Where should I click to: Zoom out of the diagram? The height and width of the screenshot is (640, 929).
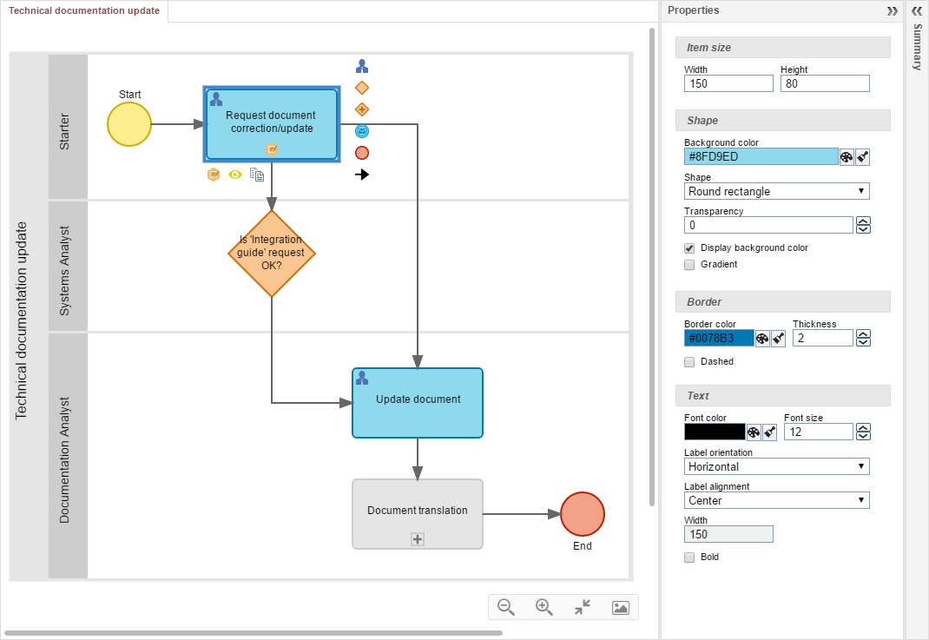click(x=506, y=607)
